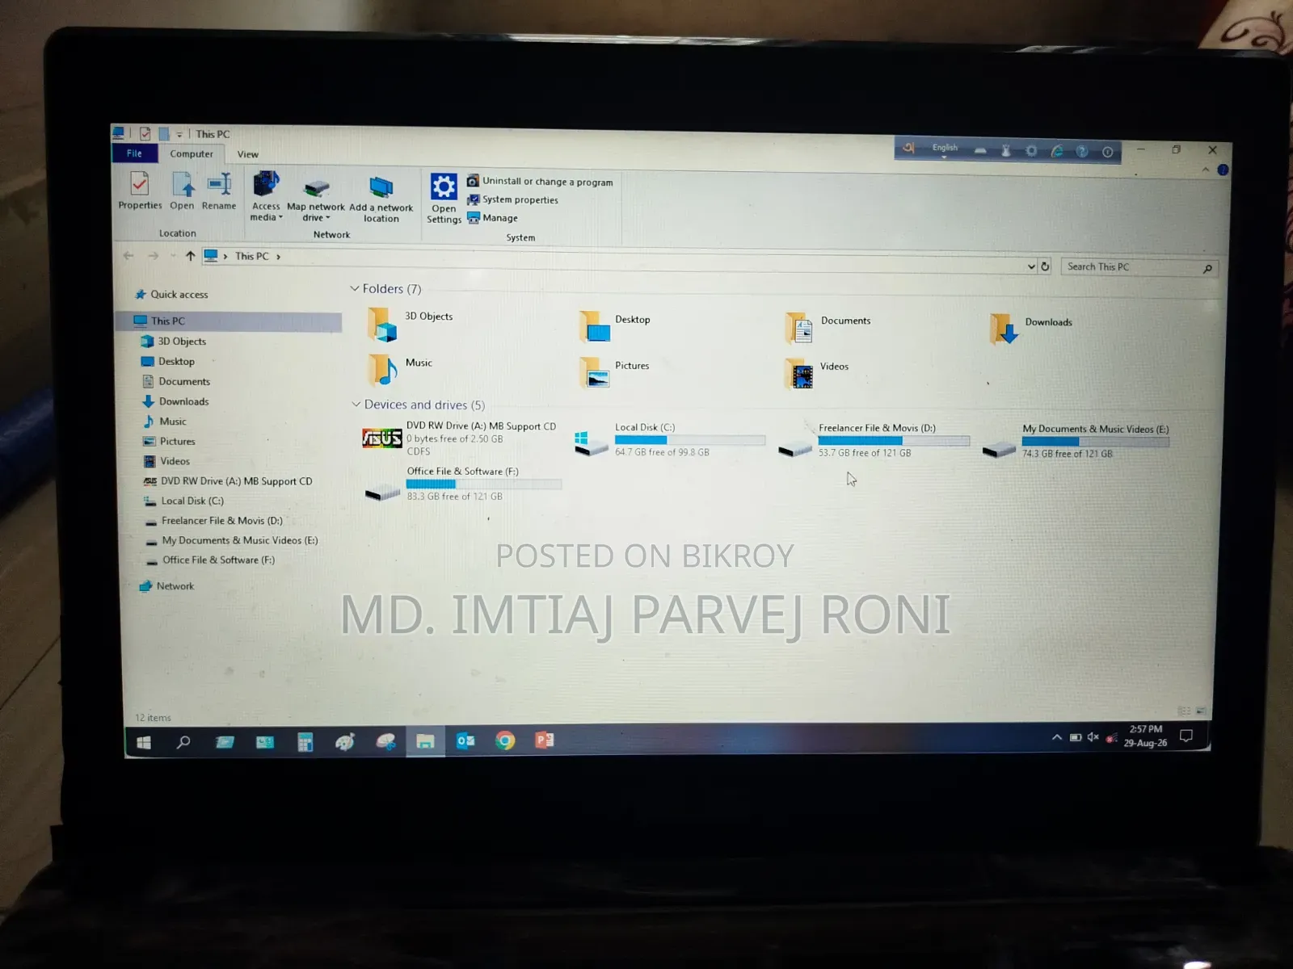Open the Windows Start button

tap(144, 743)
